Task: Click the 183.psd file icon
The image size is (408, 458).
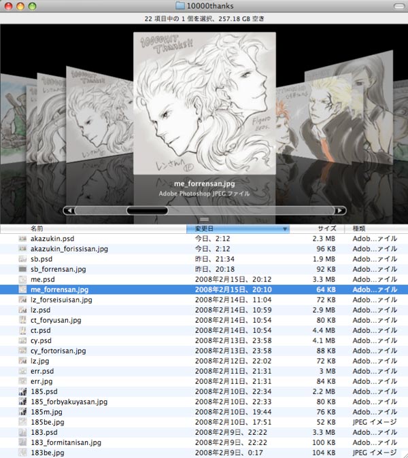Action: pos(22,433)
